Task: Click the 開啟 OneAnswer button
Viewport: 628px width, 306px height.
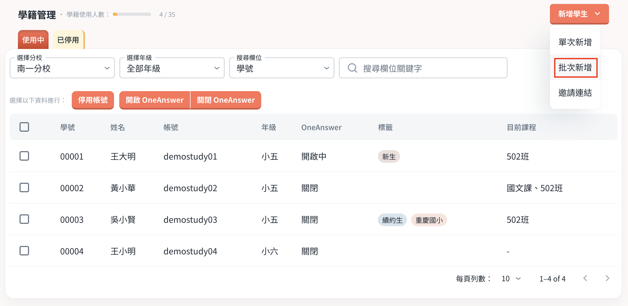Action: (x=155, y=100)
